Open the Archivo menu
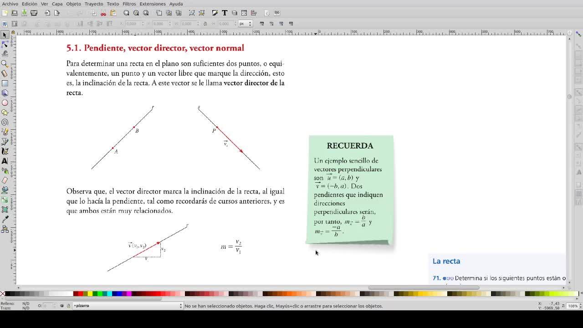The height and width of the screenshot is (328, 583). point(10,4)
